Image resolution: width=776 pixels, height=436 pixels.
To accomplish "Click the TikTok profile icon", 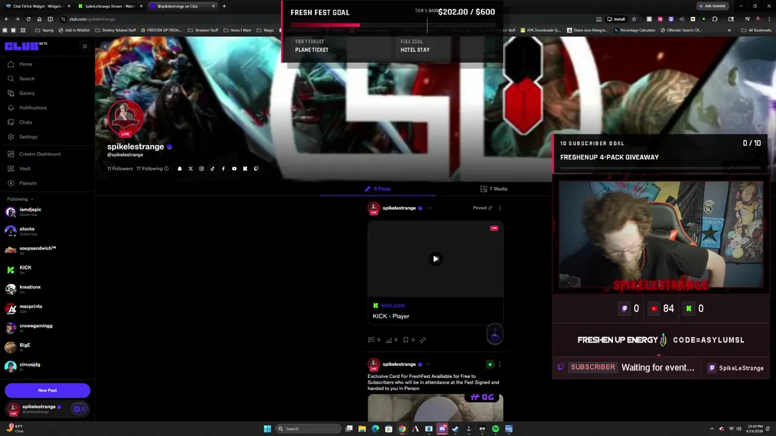I will pyautogui.click(x=212, y=169).
